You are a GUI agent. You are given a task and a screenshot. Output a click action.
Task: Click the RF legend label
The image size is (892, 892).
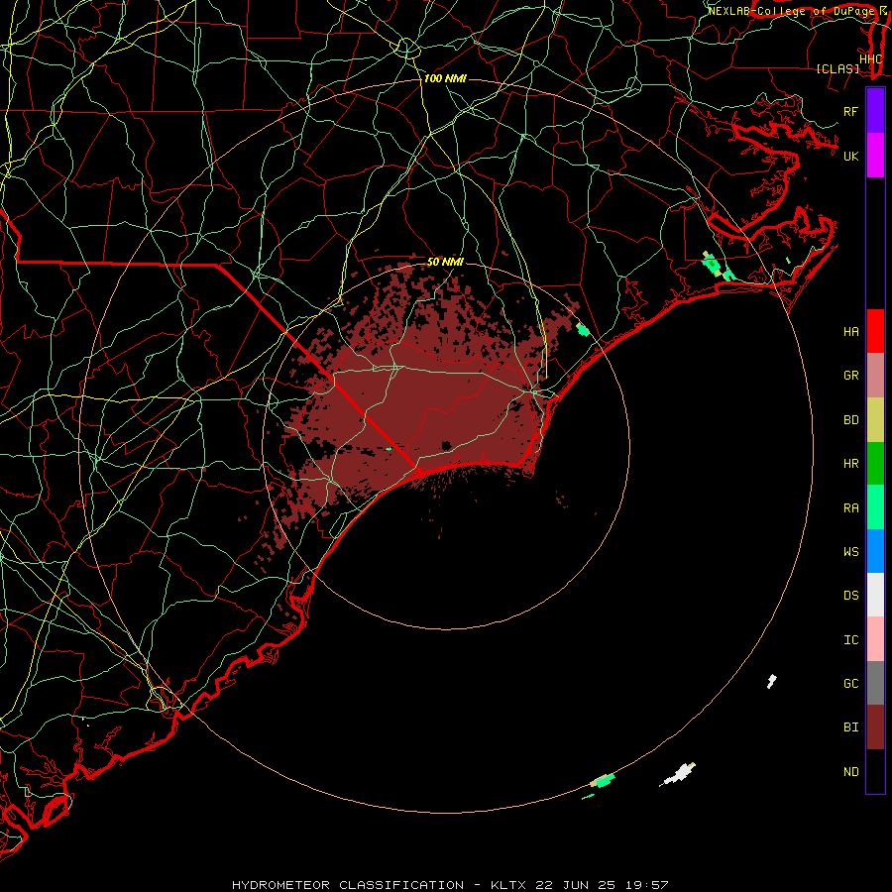850,111
